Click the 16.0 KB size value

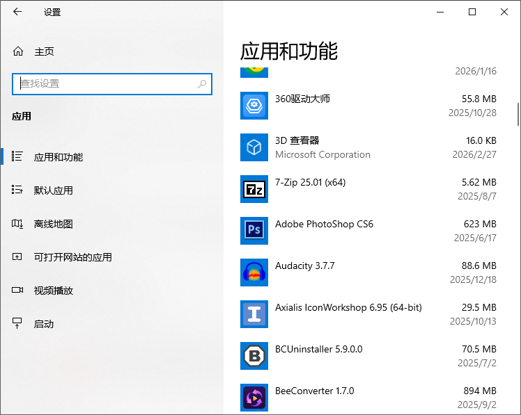pos(481,140)
